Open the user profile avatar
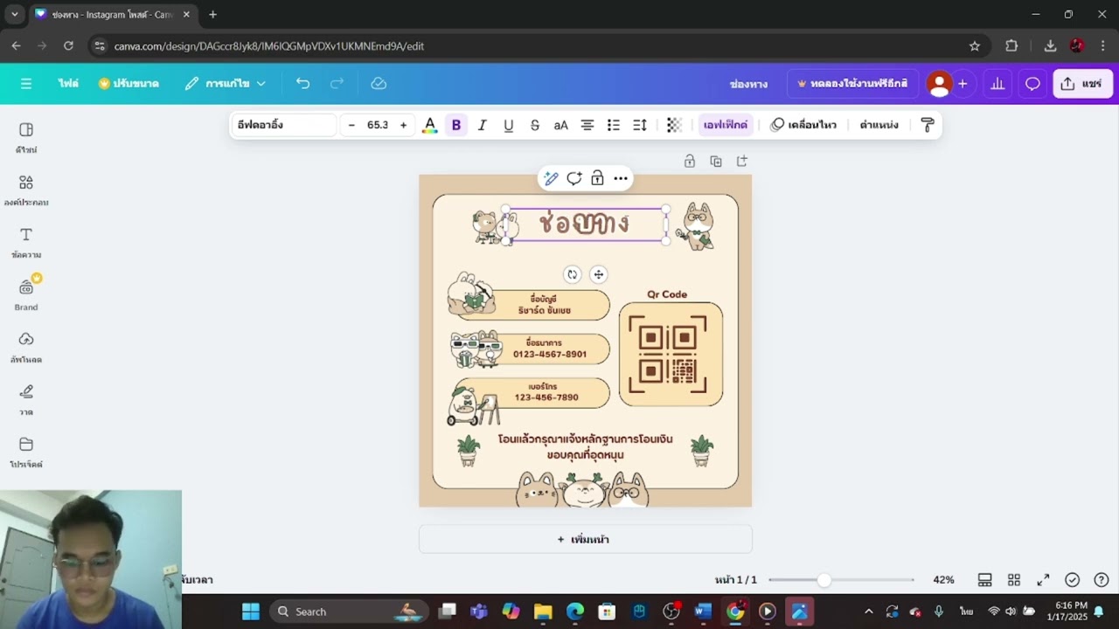The width and height of the screenshot is (1119, 629). point(940,84)
